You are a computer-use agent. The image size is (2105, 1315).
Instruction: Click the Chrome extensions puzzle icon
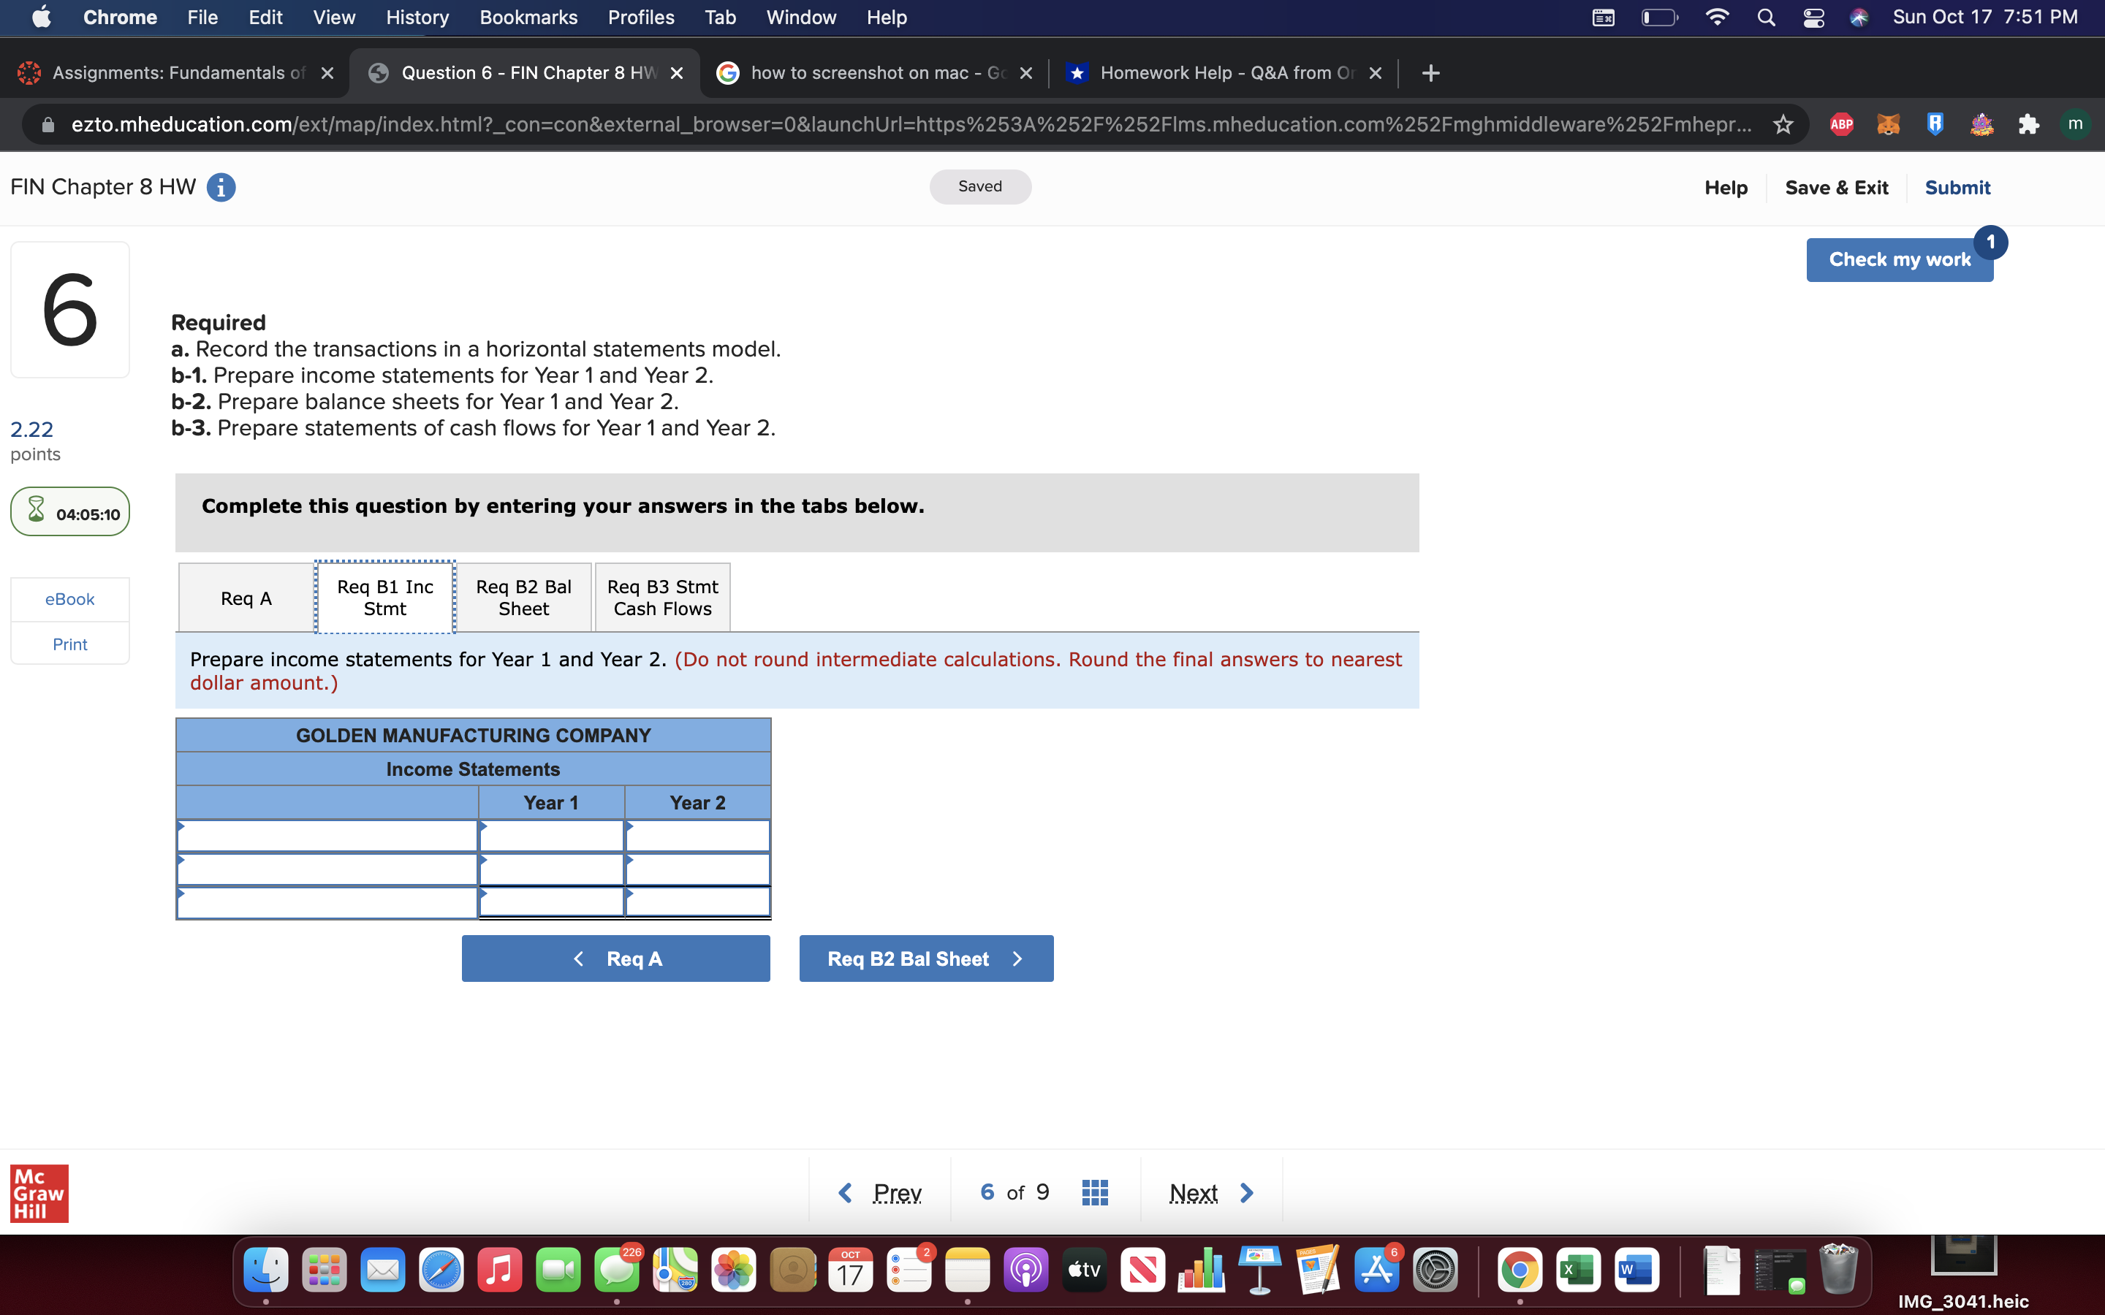click(2028, 124)
